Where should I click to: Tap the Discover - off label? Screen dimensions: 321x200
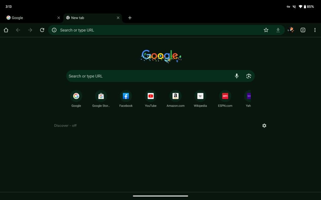[65, 126]
